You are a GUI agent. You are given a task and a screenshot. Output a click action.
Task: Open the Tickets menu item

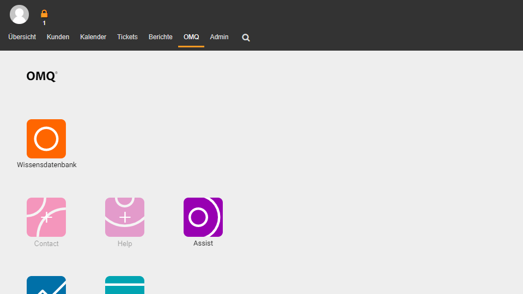click(127, 37)
